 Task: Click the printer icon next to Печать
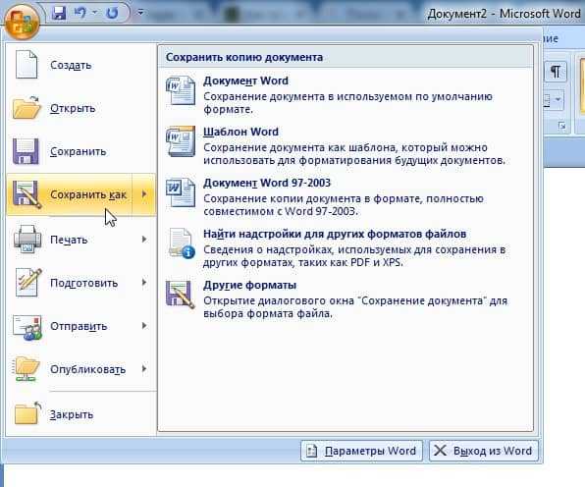[27, 240]
